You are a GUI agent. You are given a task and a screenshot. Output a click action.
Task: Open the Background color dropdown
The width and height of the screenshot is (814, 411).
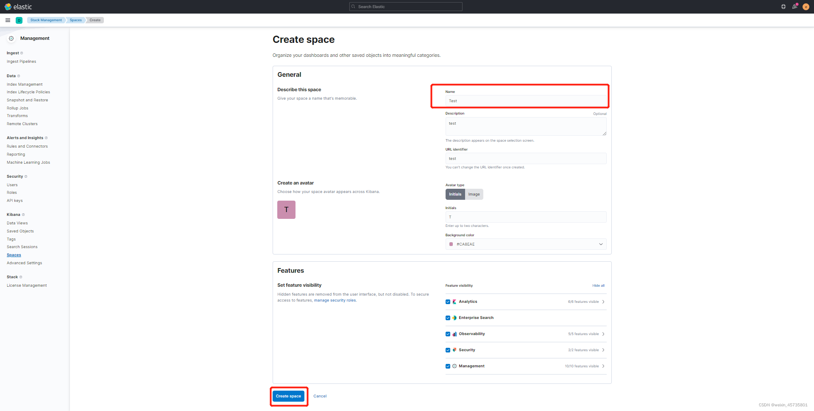[526, 244]
